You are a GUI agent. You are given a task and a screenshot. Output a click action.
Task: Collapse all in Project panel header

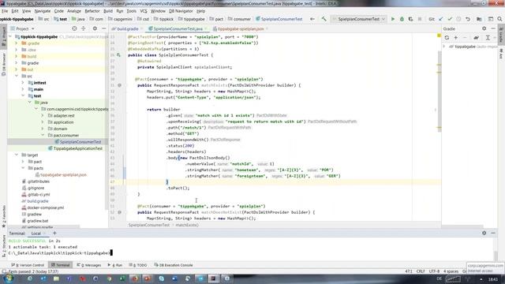84,28
